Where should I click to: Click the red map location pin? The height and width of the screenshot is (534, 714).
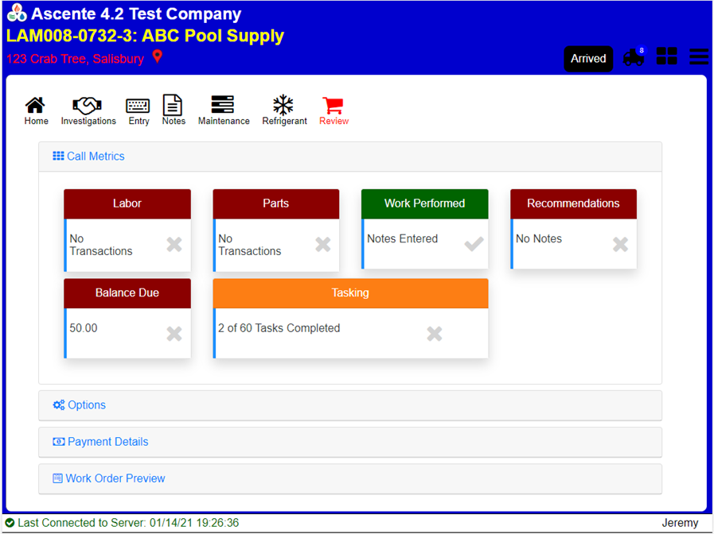tap(158, 56)
